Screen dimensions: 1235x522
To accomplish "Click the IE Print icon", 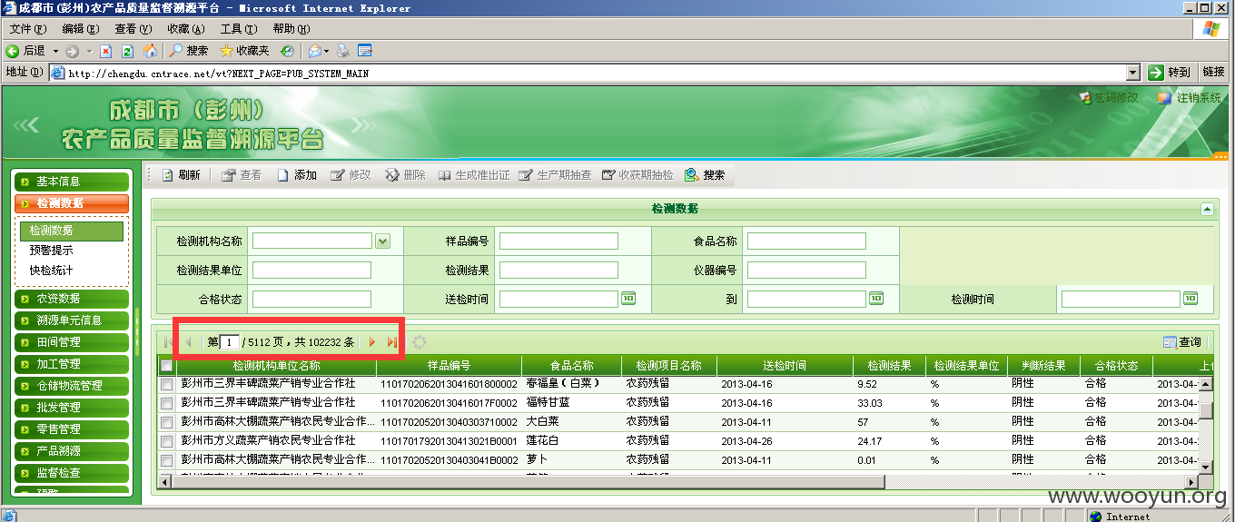I will pyautogui.click(x=343, y=51).
